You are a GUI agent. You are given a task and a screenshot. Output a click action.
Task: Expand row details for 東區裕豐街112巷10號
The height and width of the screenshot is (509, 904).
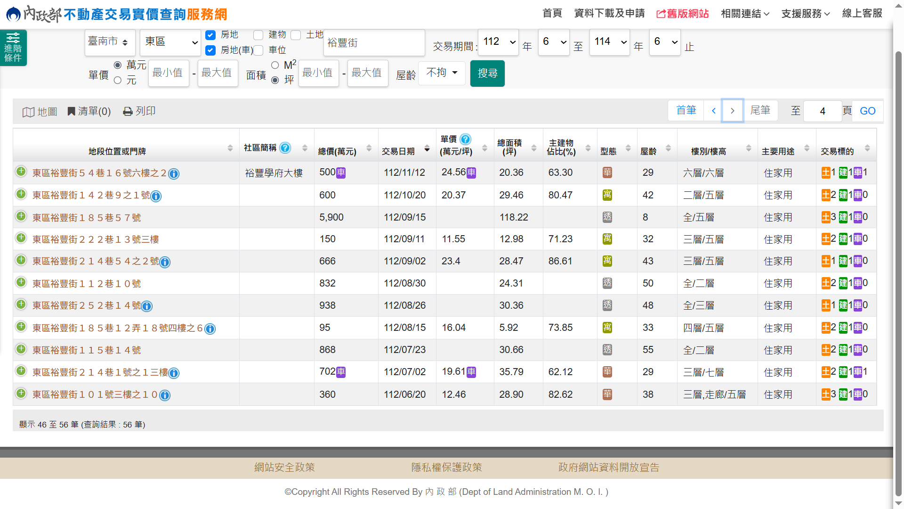[x=21, y=282]
